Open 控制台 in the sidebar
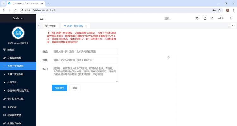 [x=18, y=49]
